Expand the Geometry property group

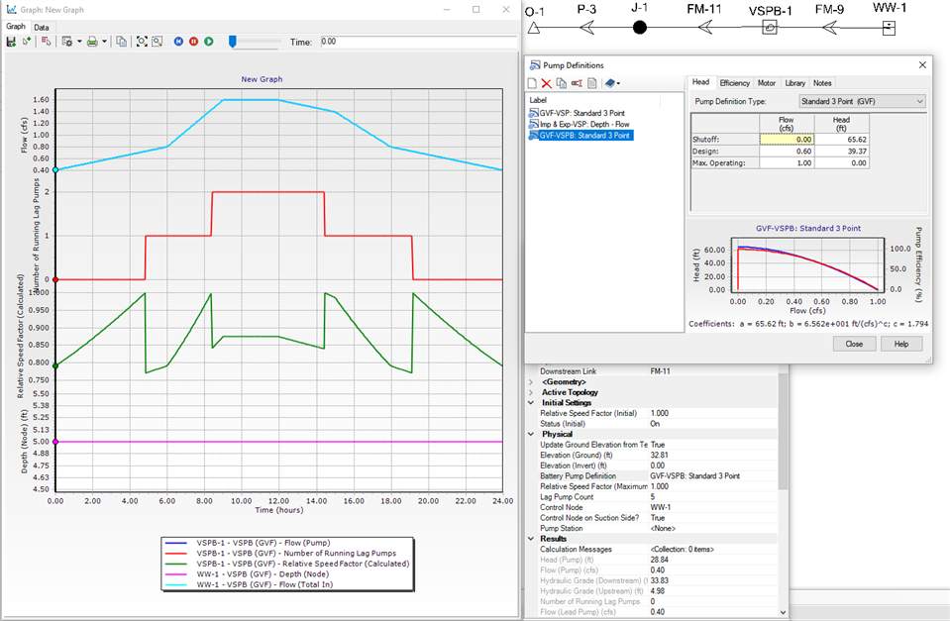pyautogui.click(x=532, y=381)
